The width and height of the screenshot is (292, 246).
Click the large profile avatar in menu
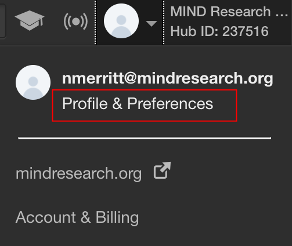point(33,82)
